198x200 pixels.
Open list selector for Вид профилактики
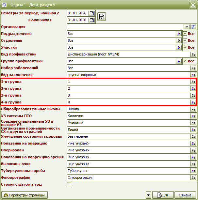[193, 54]
